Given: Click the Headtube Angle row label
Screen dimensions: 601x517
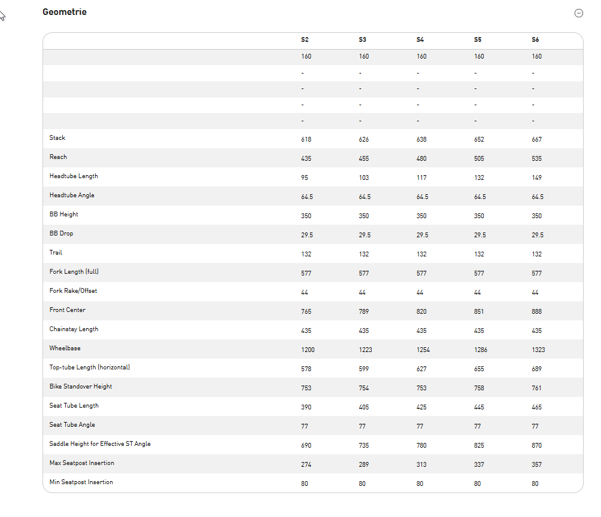Looking at the screenshot, I should click(x=72, y=195).
